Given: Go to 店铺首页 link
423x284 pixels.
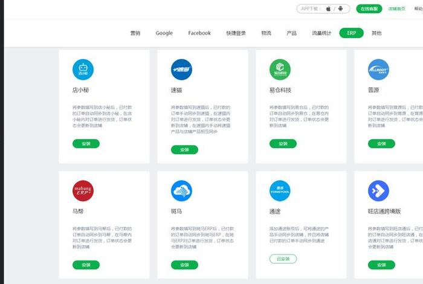Looking at the screenshot, I should tap(397, 8).
